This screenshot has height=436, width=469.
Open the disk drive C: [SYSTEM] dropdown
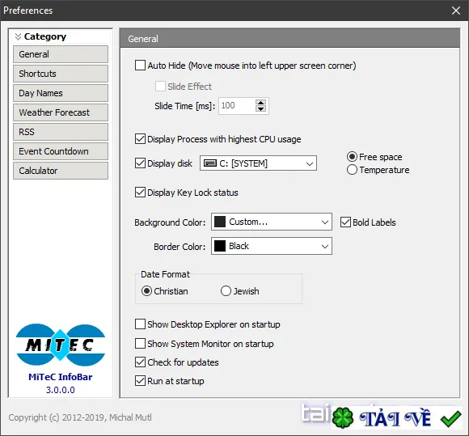click(x=258, y=163)
